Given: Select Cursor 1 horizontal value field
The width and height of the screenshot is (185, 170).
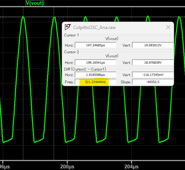Looking at the screenshot, I should point(96,45).
